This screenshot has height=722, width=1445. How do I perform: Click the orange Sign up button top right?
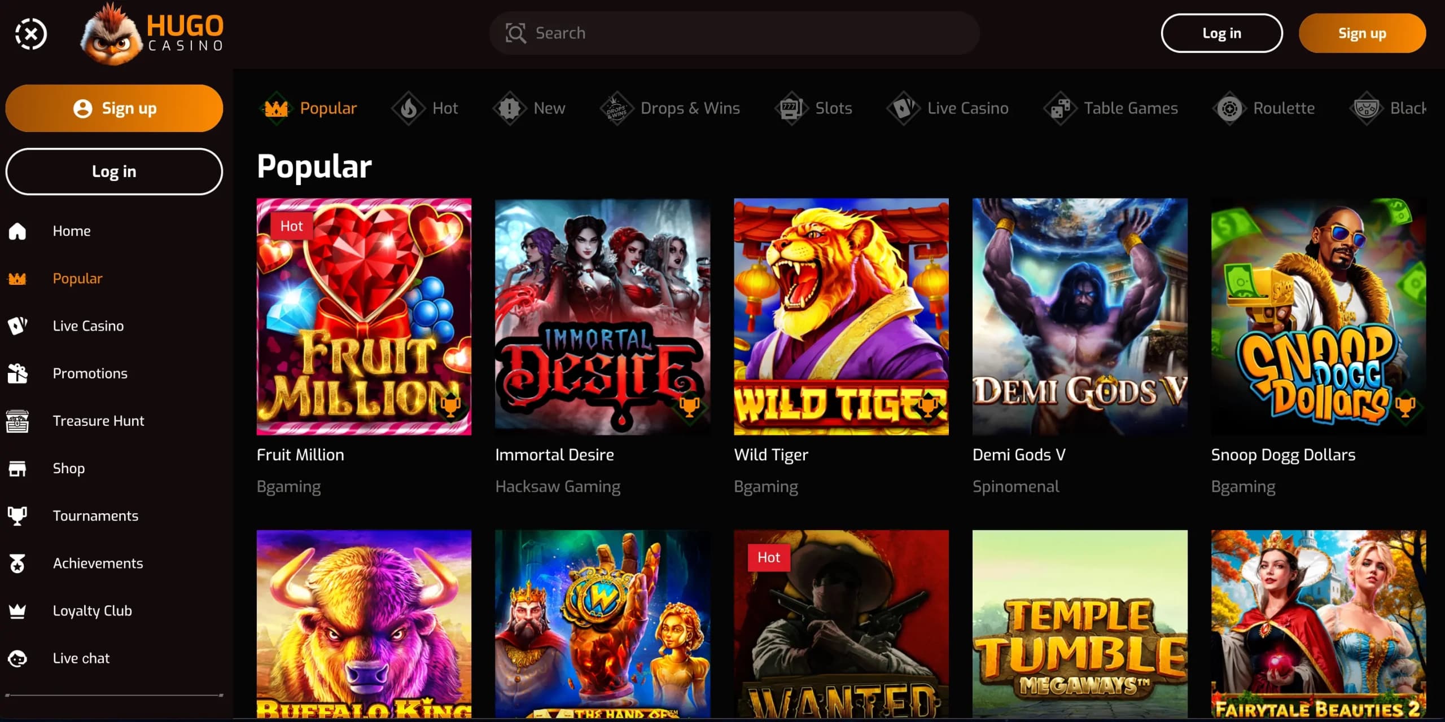[x=1362, y=33]
